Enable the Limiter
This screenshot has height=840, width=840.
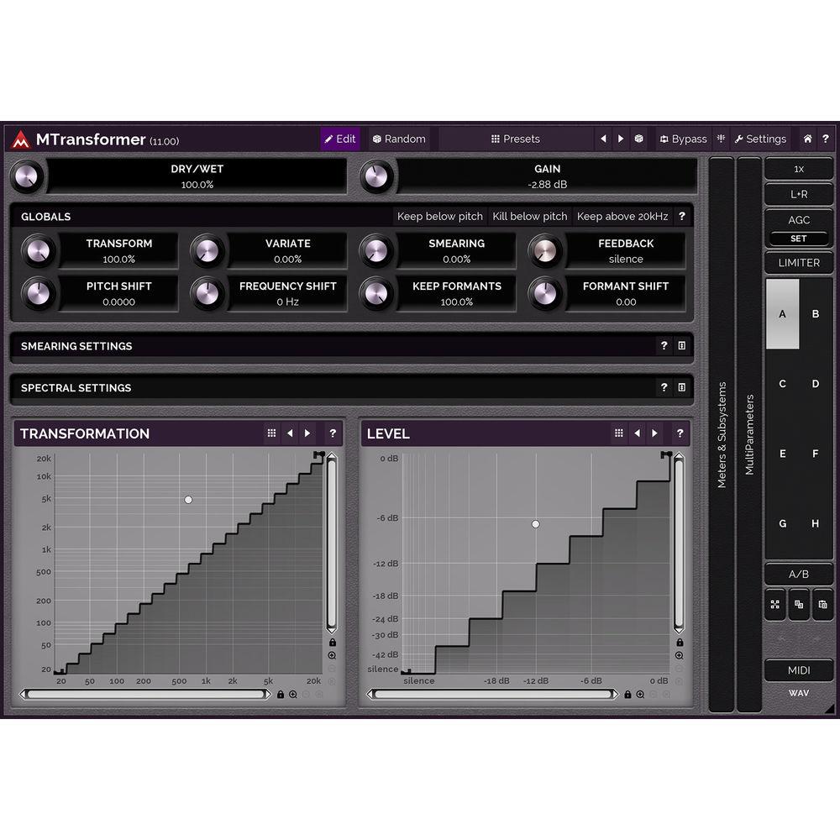(799, 263)
